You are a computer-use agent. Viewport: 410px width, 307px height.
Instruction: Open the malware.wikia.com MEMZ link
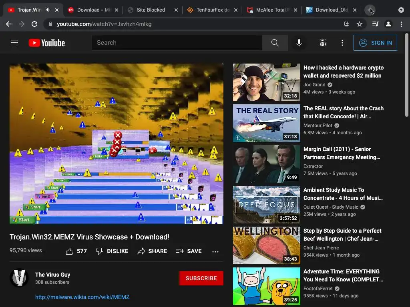(82, 297)
